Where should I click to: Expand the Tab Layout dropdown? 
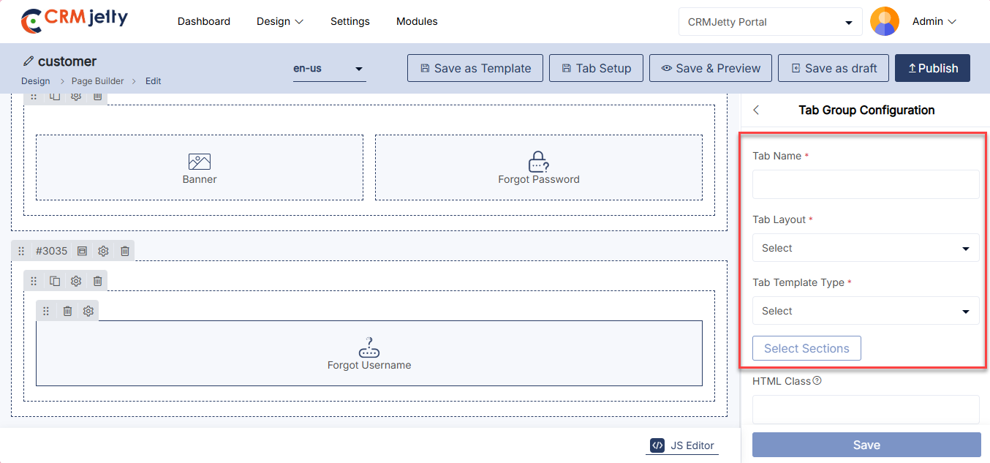[x=866, y=248]
